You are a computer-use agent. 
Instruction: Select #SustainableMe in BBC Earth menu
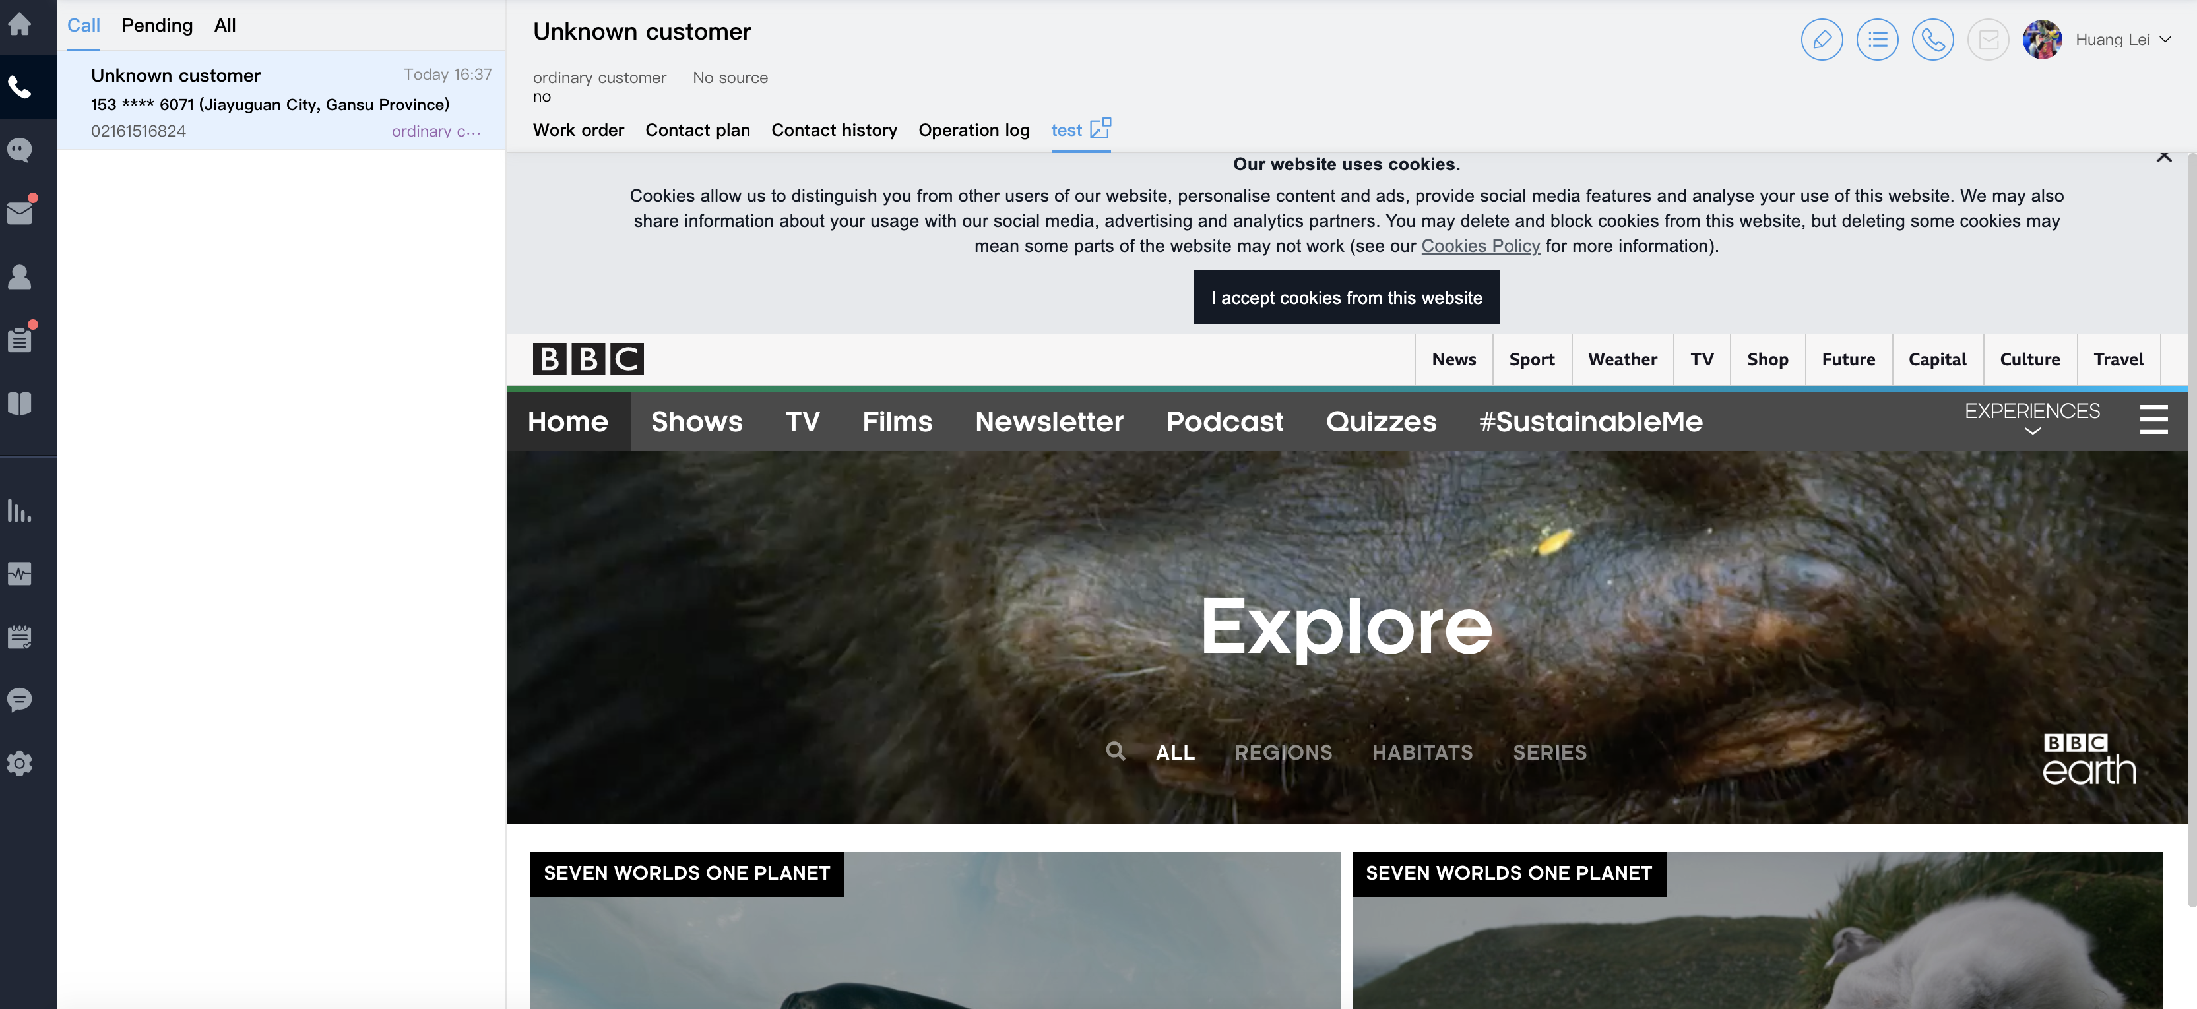pyautogui.click(x=1591, y=421)
